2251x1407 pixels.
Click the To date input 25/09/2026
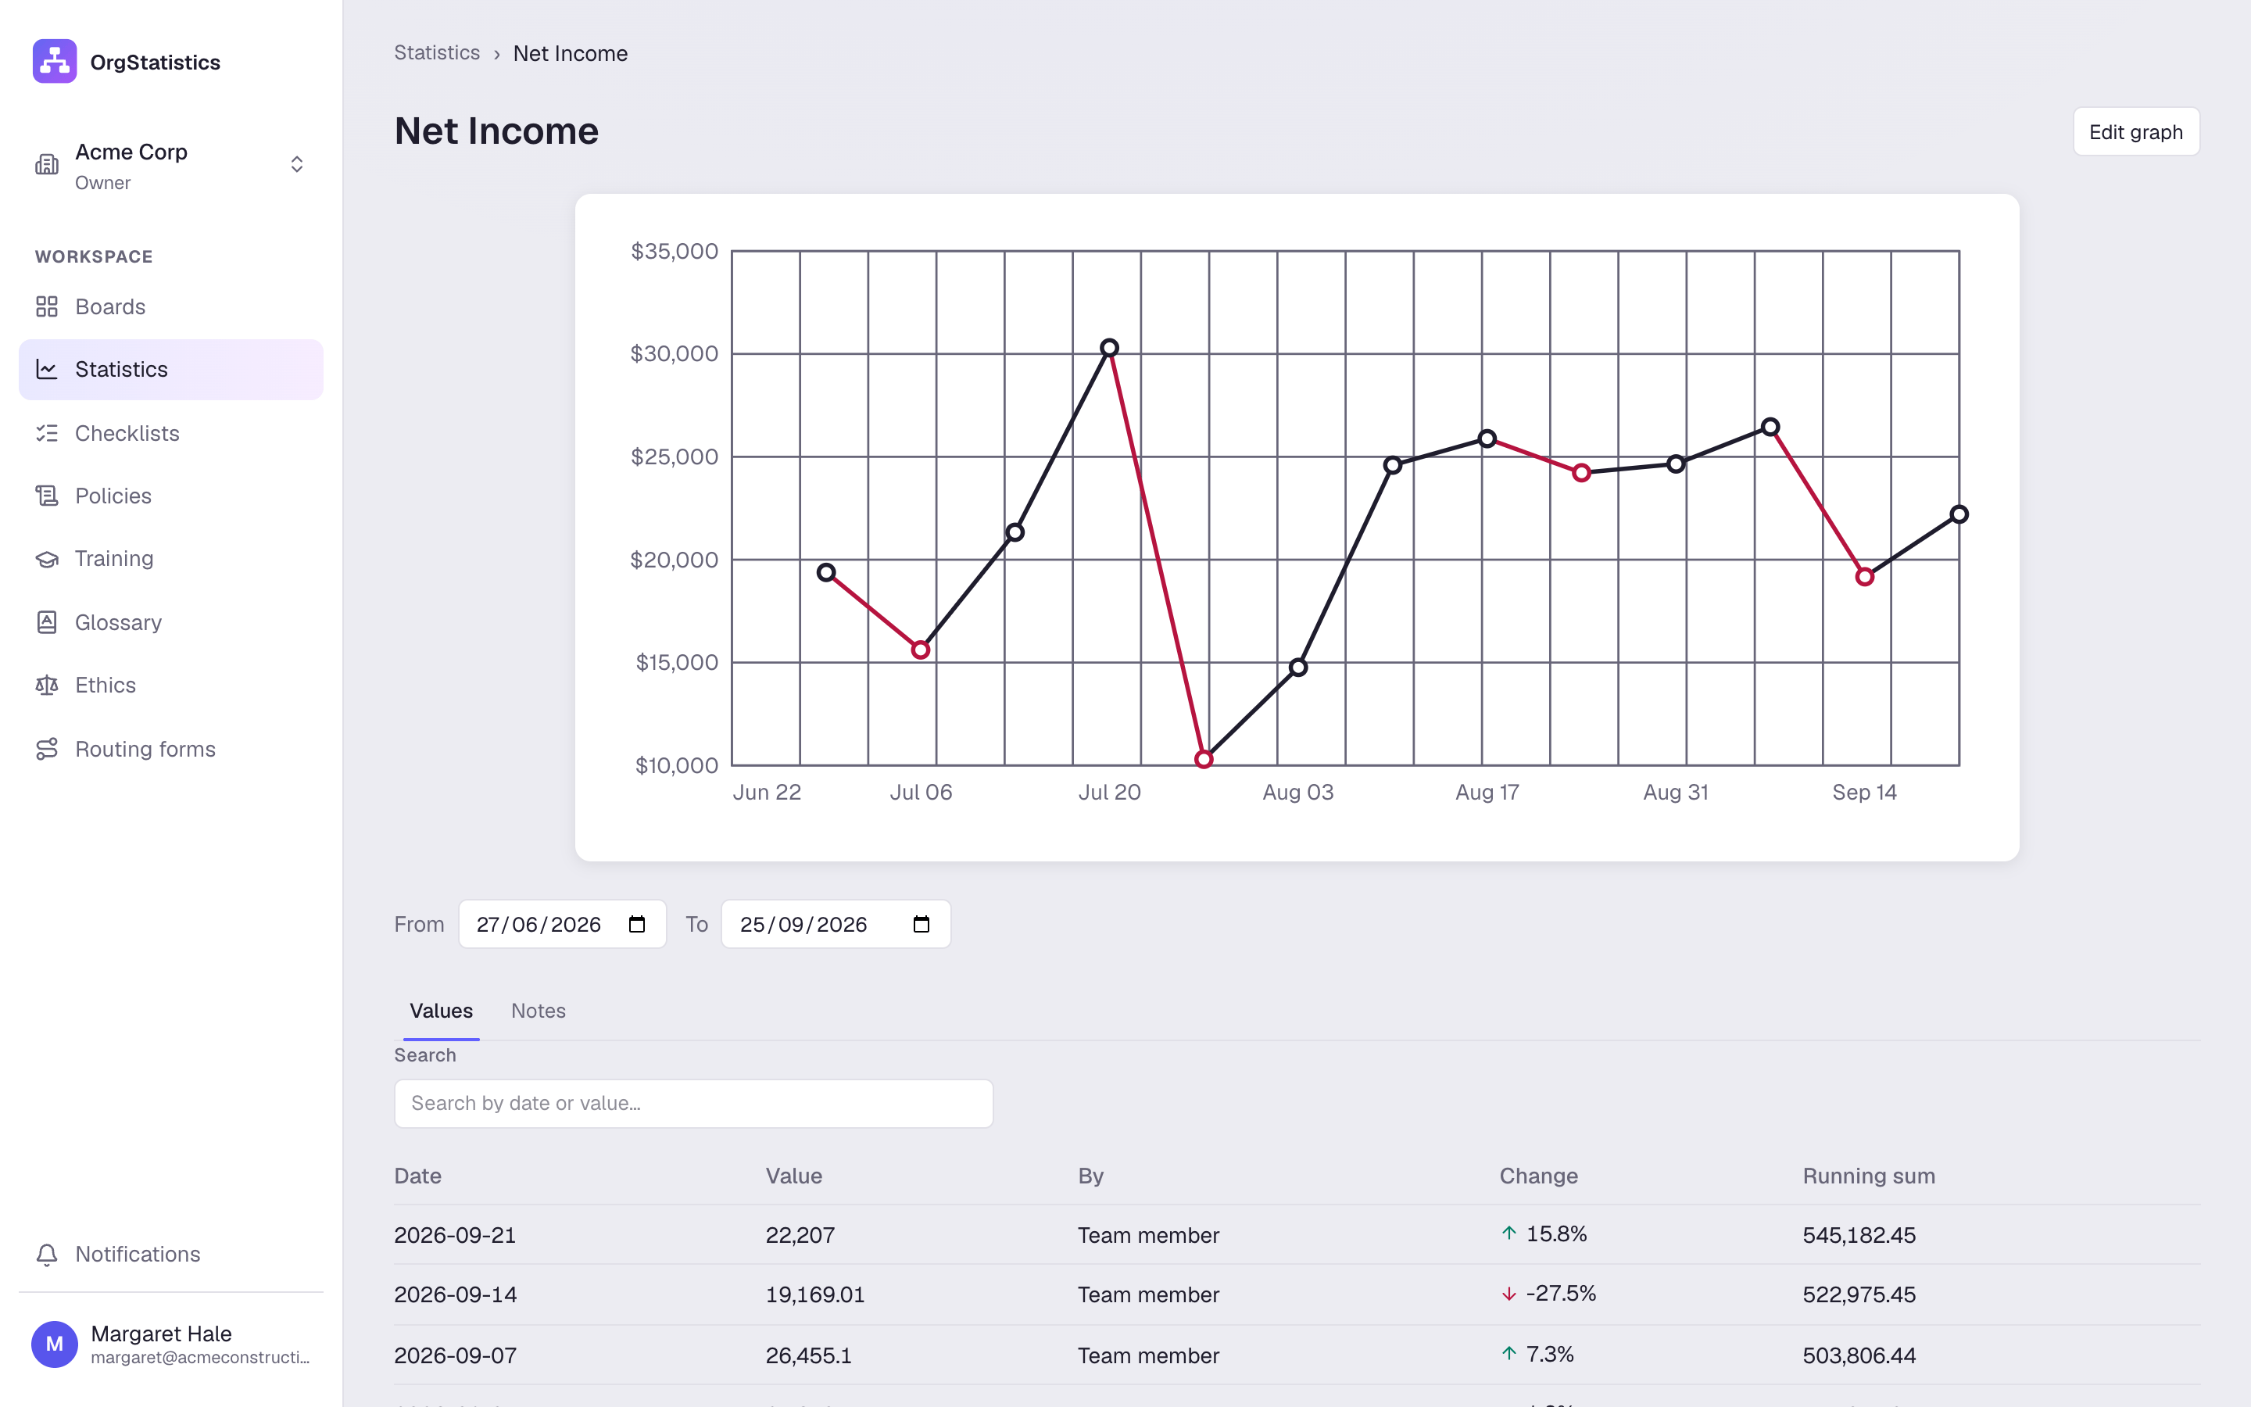[x=836, y=924]
